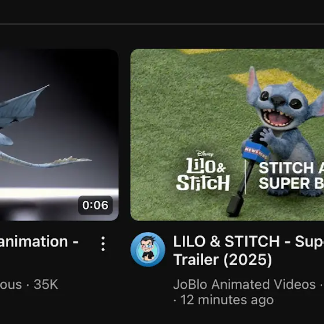This screenshot has height=324, width=324.
Task: Click the black microphone base on the grass
Action: click(234, 206)
